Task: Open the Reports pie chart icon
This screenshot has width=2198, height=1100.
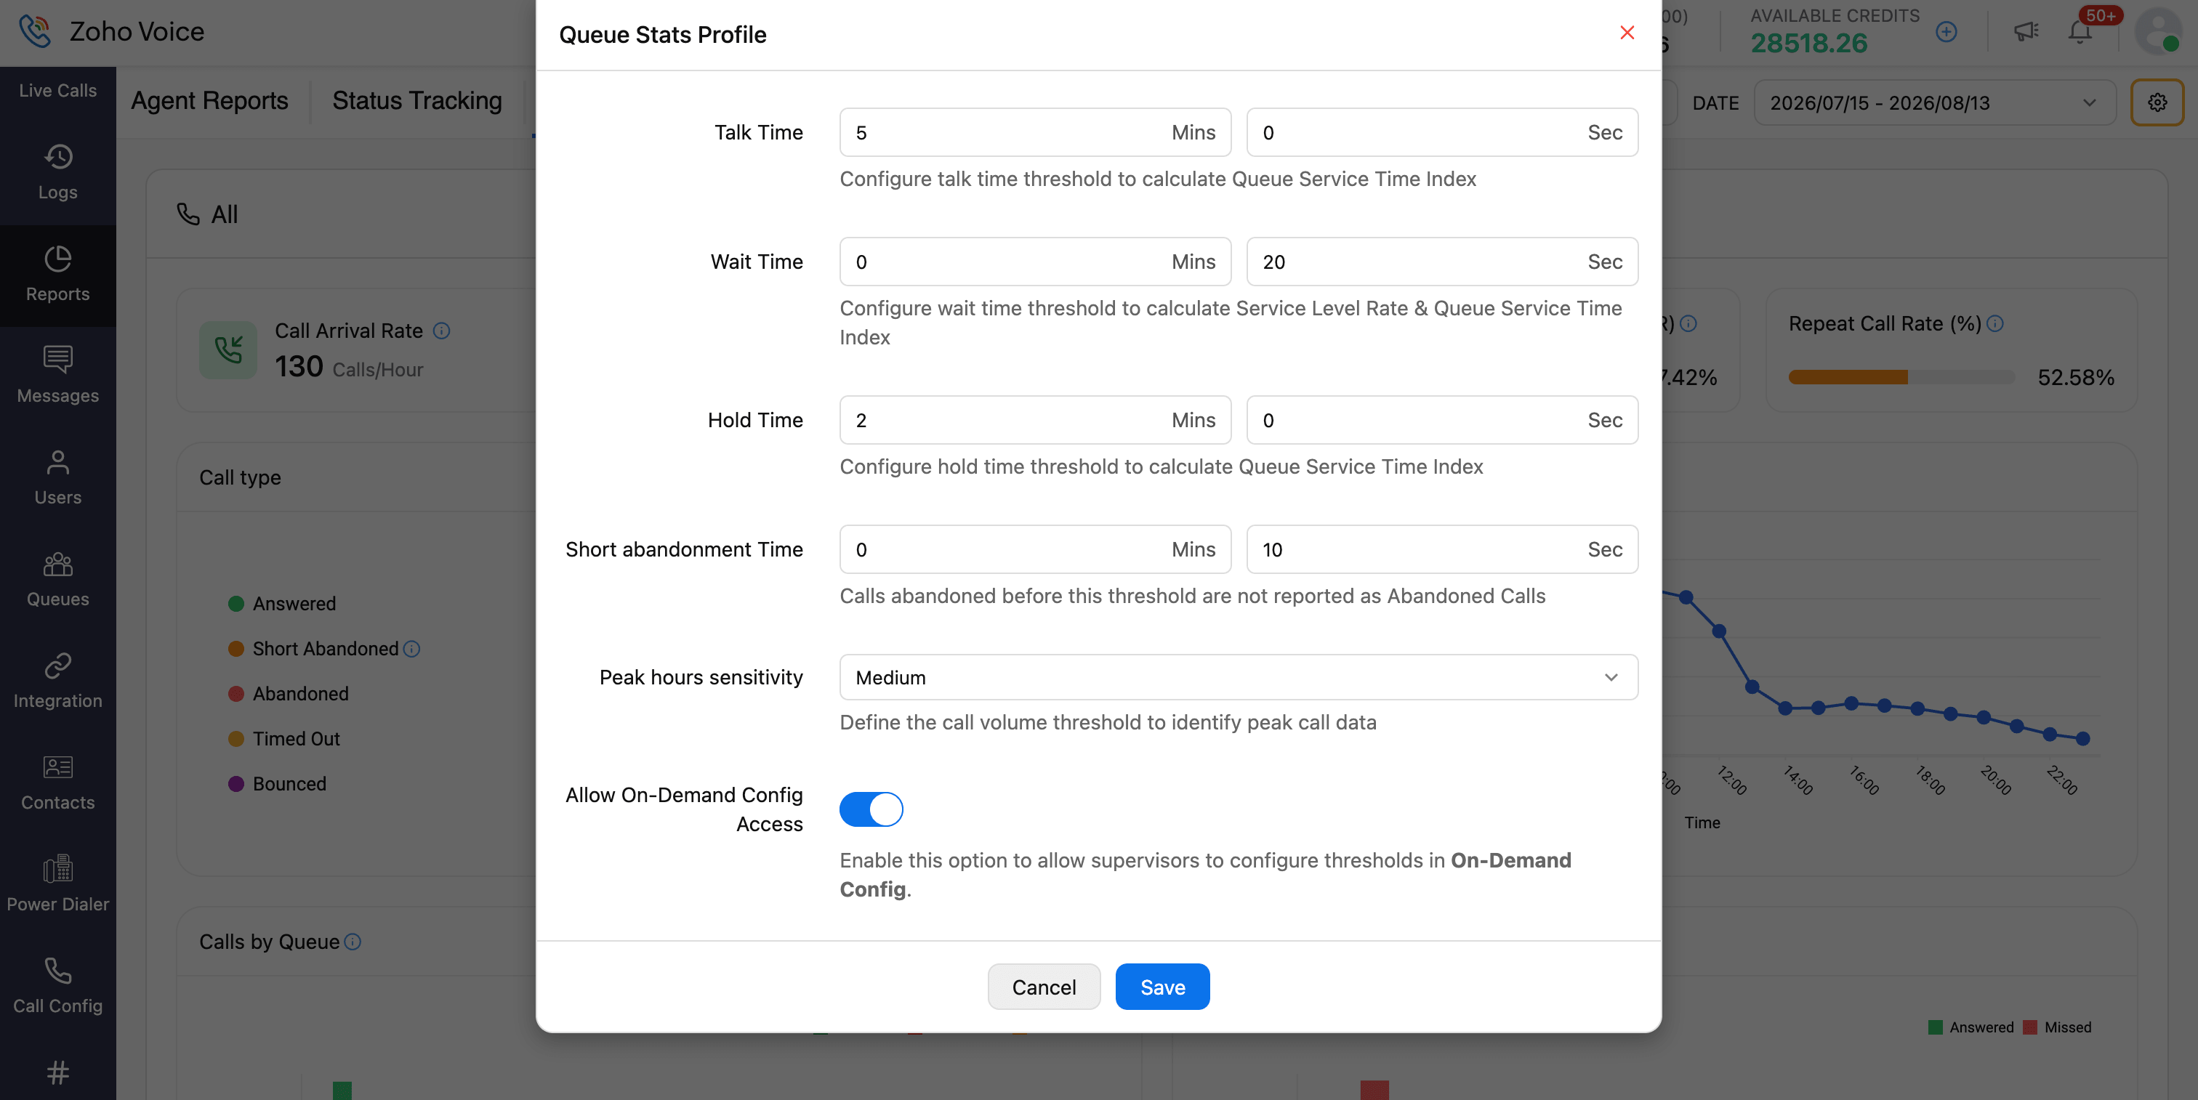Action: tap(58, 259)
